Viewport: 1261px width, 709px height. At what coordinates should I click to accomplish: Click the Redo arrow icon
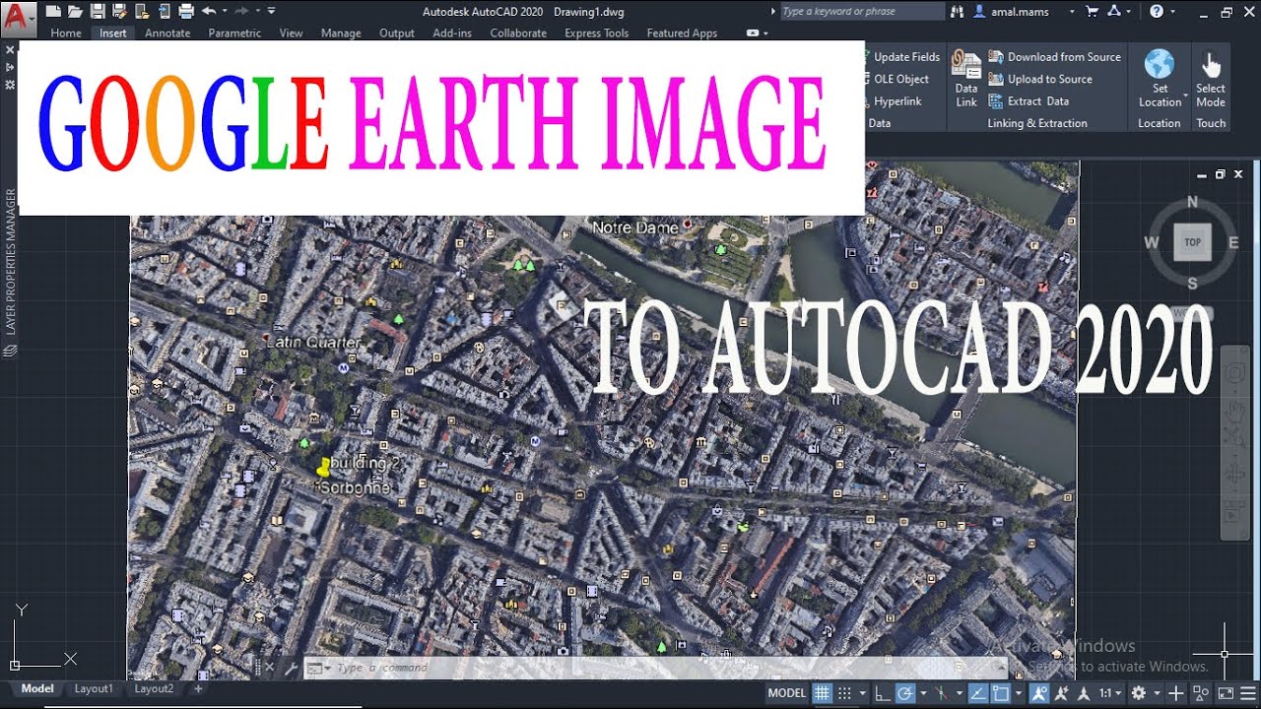241,12
